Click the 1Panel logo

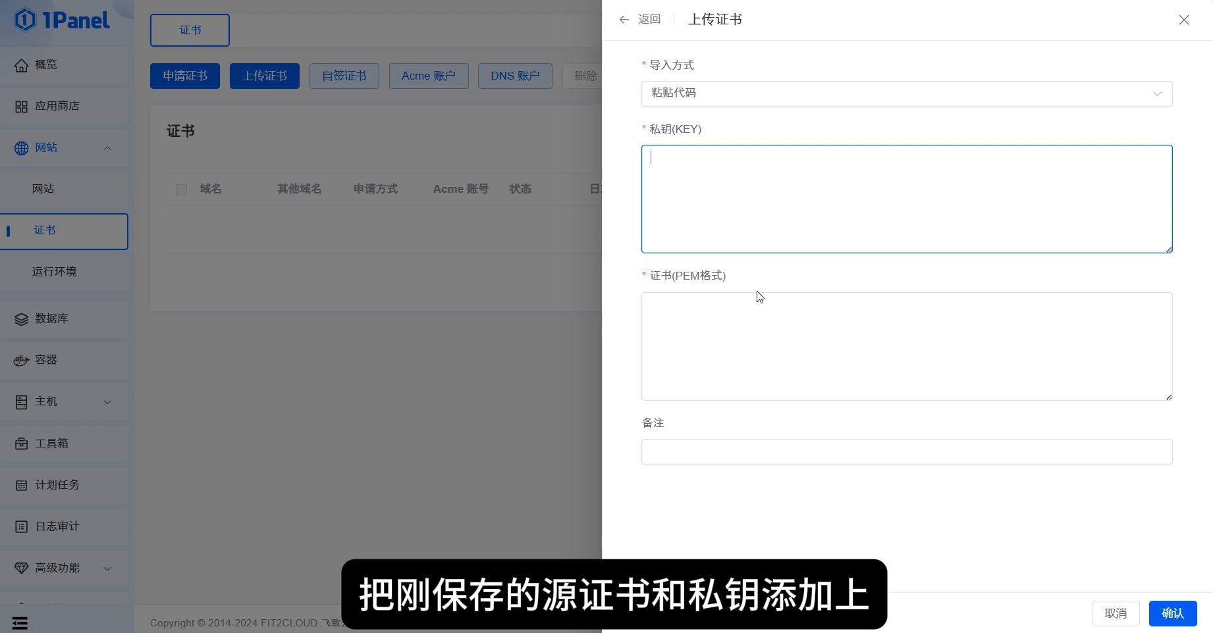tap(62, 20)
